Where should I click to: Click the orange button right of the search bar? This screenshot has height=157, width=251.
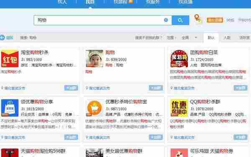point(215,20)
